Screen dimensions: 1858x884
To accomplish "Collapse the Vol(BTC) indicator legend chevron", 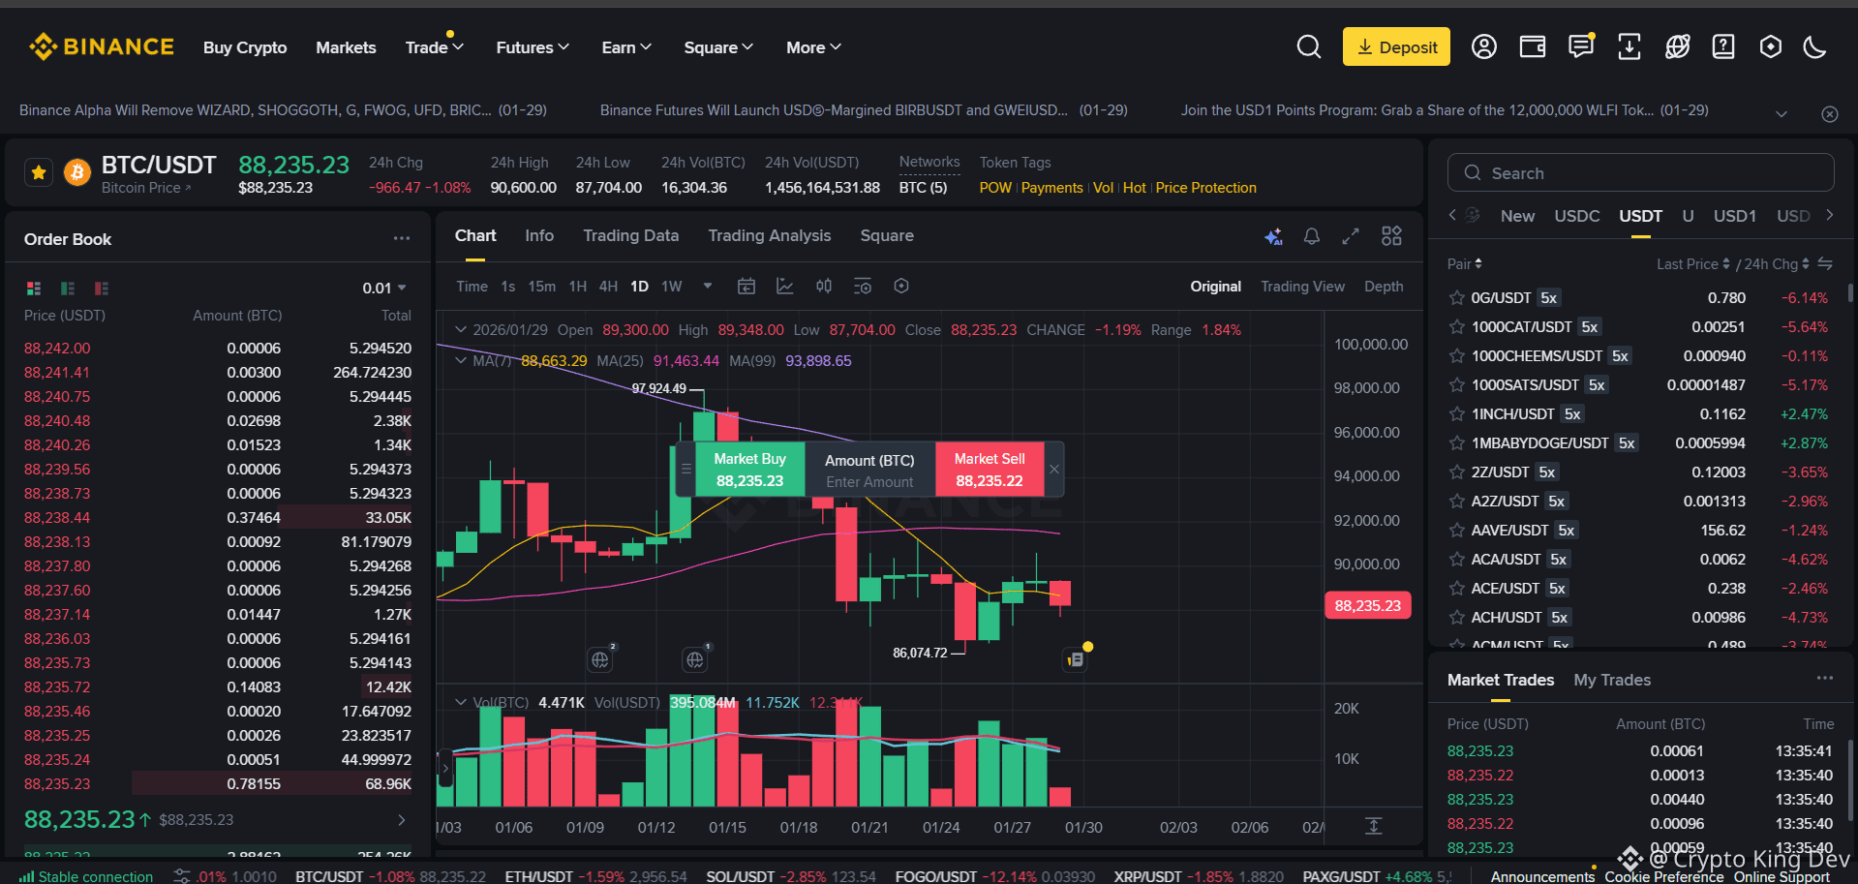I will [x=461, y=702].
